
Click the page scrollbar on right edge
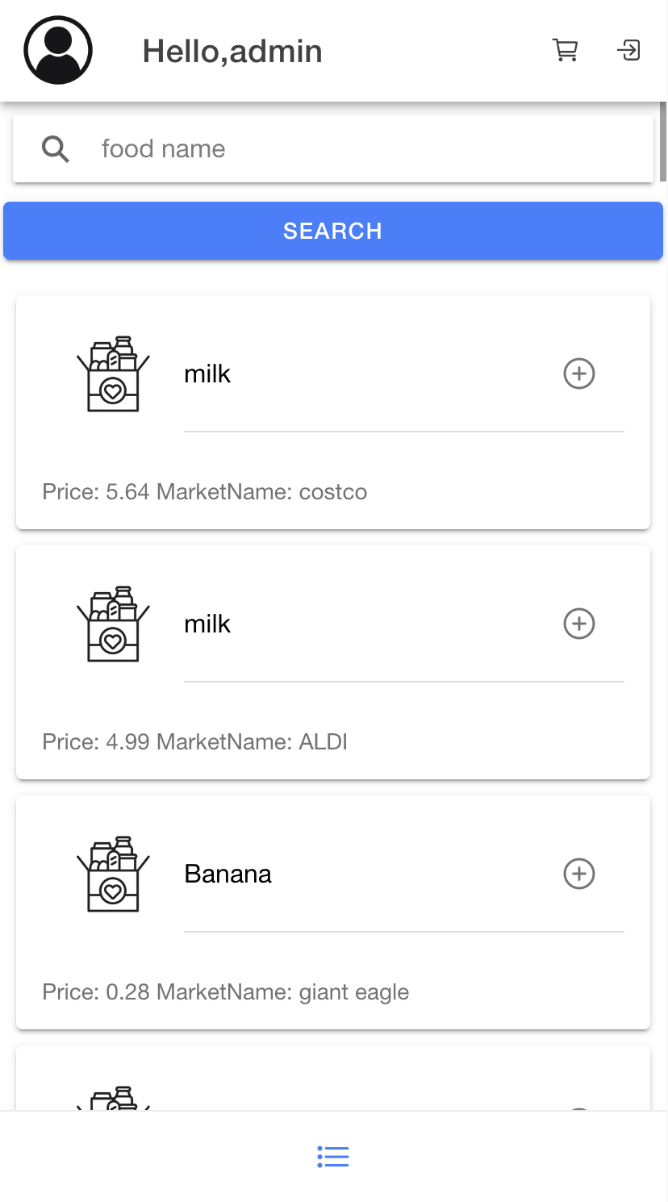click(663, 141)
